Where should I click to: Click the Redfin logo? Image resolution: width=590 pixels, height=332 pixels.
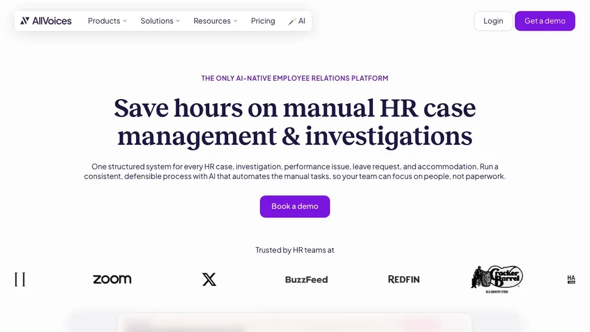(x=404, y=280)
